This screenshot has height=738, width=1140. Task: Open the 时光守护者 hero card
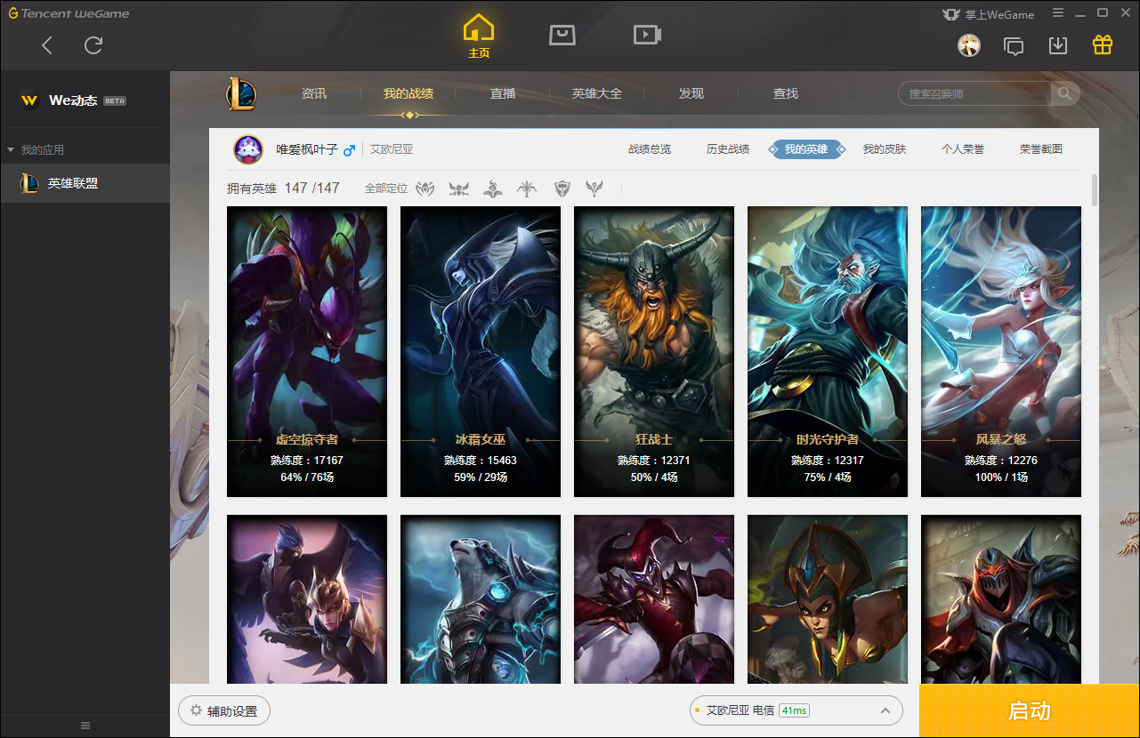[x=828, y=351]
